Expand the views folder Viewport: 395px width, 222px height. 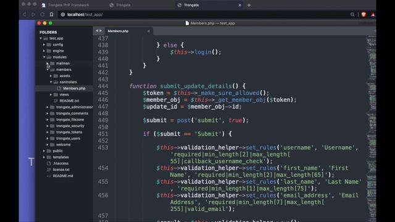click(51, 94)
